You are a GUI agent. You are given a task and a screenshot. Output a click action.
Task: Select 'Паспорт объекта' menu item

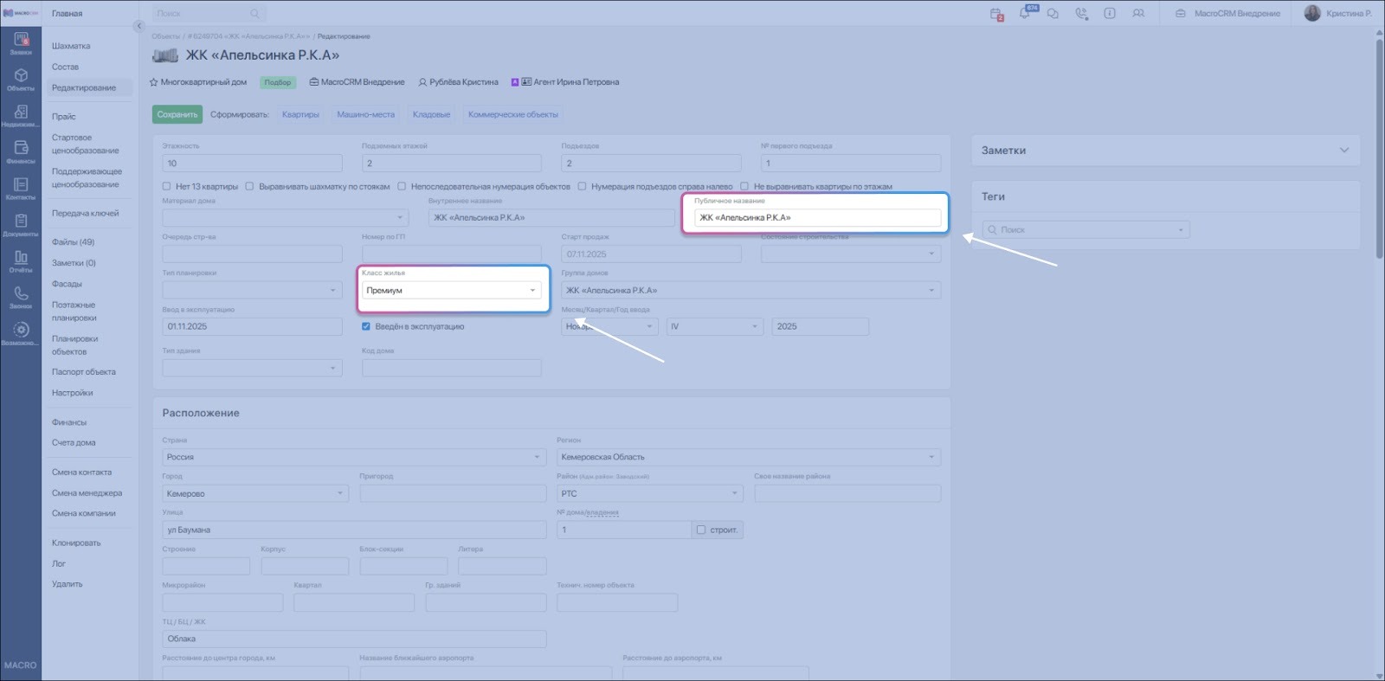tap(83, 372)
